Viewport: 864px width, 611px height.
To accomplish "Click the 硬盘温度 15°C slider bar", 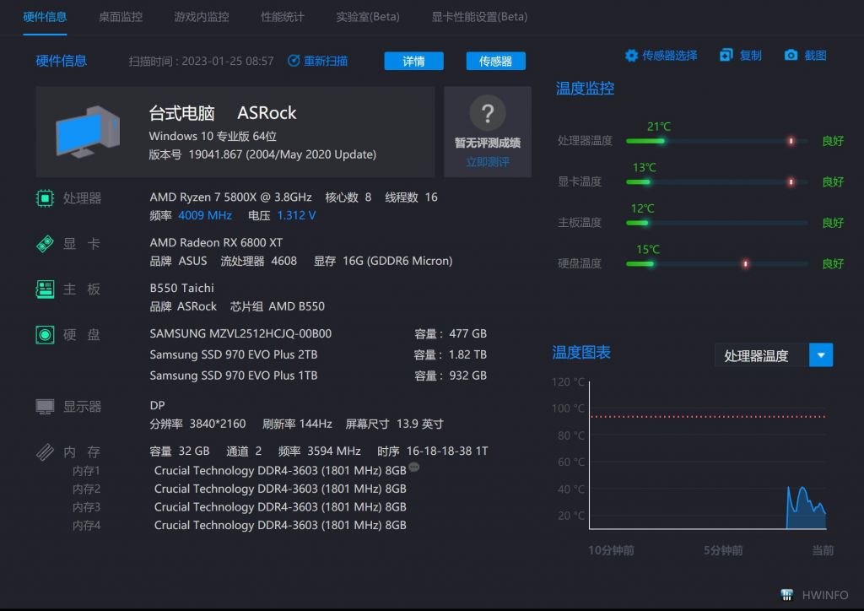I will (x=717, y=264).
